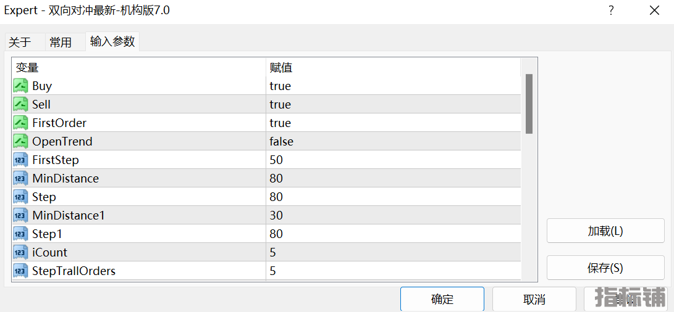Click the StepTrallOrders numeric icon
The width and height of the screenshot is (674, 312).
click(20, 270)
